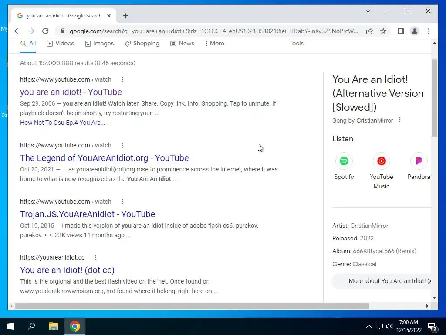Expand the More search options menu
The image size is (446, 335).
point(214,44)
